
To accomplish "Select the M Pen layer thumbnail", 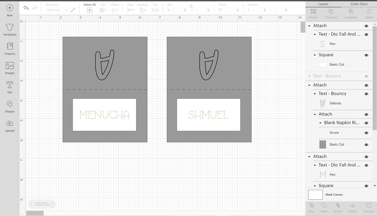I will coord(323,175).
